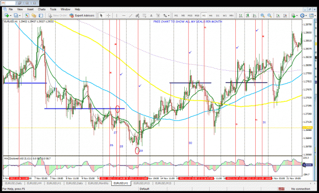319x193 pixels.
Task: Expand the Profiles dropdown arrow
Action: point(19,15)
